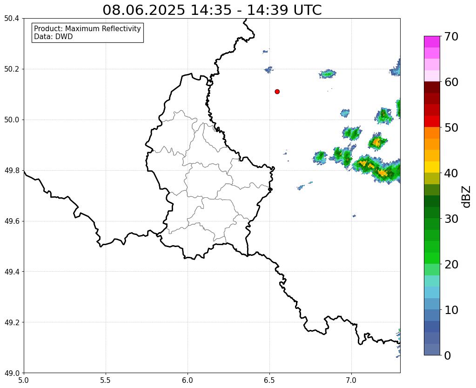Click the latitude tick label '49.6'
Screen dimensions: 476x388
[x=12, y=221]
